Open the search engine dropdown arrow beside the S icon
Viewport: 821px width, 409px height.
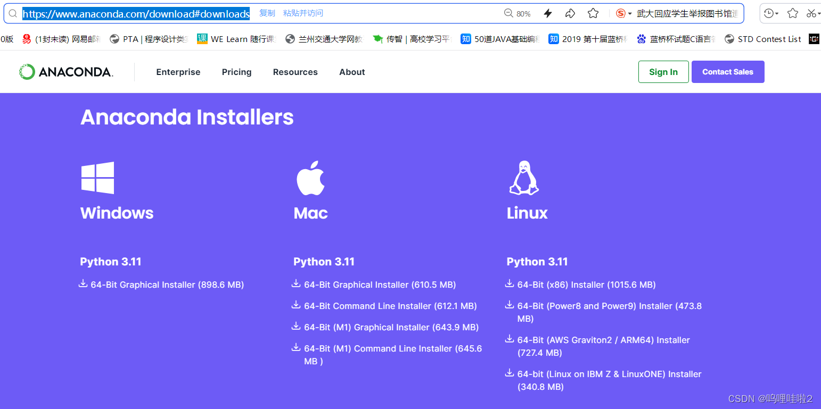pyautogui.click(x=630, y=14)
